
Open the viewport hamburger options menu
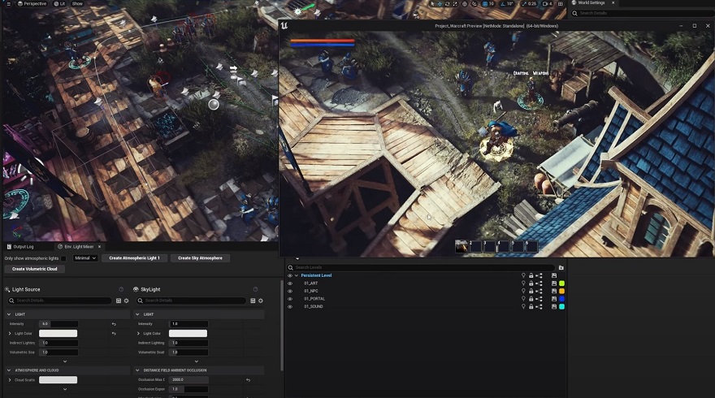tap(8, 3)
